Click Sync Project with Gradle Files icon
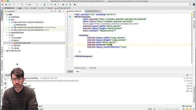Viewport: 196px width, 110px height. pos(63,5)
